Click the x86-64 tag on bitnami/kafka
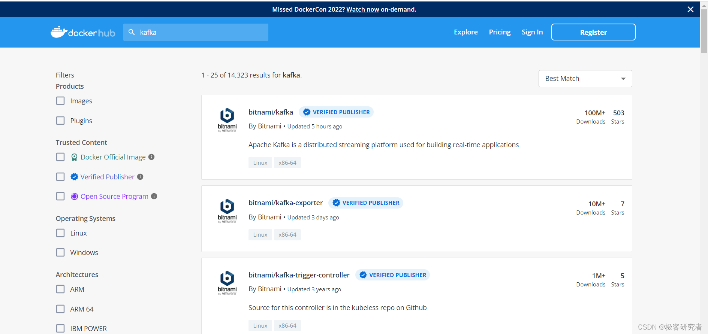708x334 pixels. [287, 163]
